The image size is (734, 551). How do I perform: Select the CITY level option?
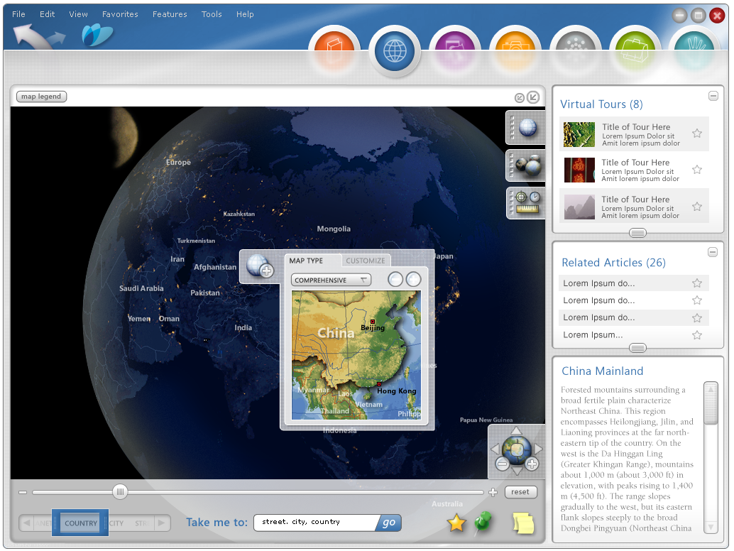click(116, 523)
